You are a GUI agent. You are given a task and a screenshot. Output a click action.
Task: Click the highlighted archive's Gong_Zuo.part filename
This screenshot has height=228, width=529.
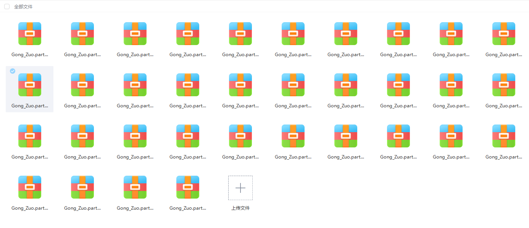(x=30, y=106)
